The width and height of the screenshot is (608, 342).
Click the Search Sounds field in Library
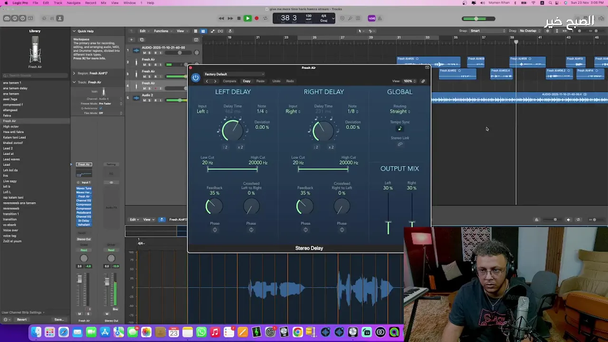point(35,76)
